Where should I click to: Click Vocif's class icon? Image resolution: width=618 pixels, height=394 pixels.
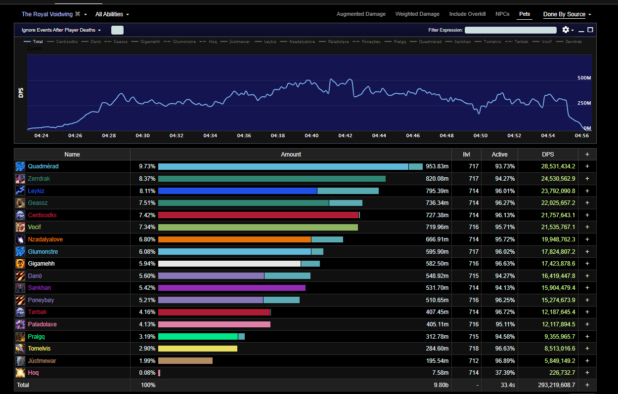pyautogui.click(x=20, y=227)
